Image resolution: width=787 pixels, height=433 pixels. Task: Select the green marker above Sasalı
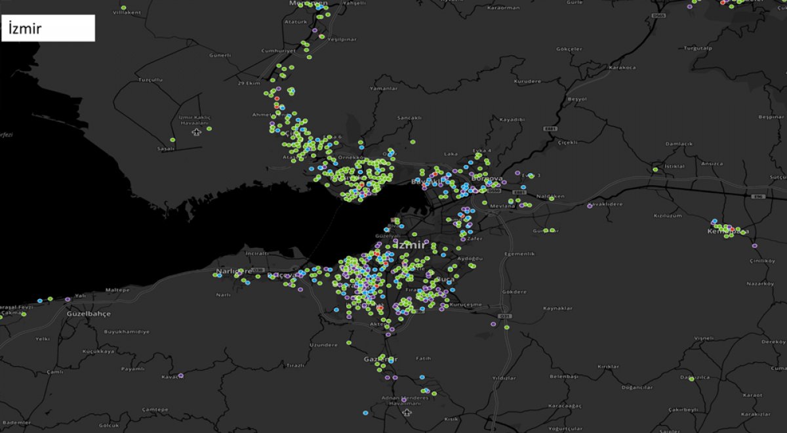(172, 140)
